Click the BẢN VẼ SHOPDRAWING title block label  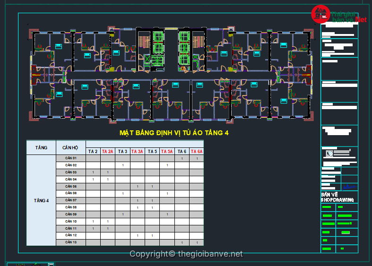click(338, 197)
